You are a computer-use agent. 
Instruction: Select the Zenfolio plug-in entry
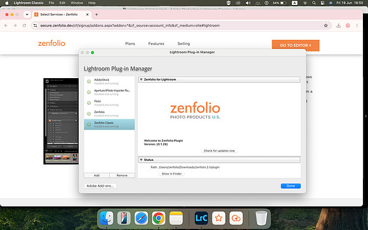[x=109, y=114]
